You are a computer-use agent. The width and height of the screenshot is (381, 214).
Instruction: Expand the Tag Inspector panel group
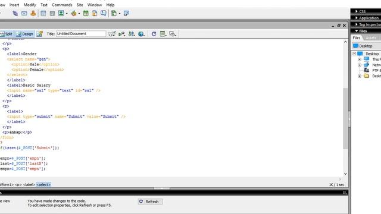357,24
